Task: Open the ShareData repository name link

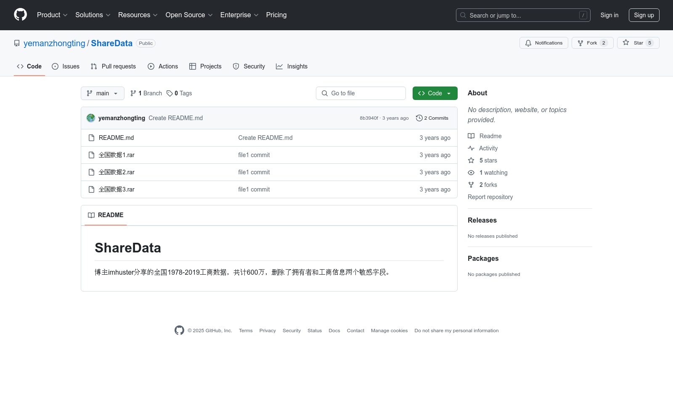Action: (x=112, y=43)
